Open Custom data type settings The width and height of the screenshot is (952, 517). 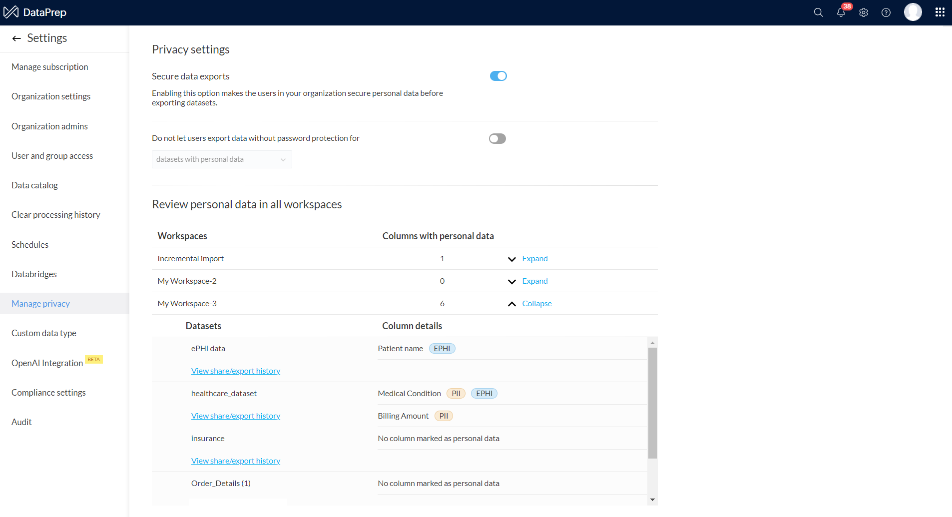tap(44, 333)
